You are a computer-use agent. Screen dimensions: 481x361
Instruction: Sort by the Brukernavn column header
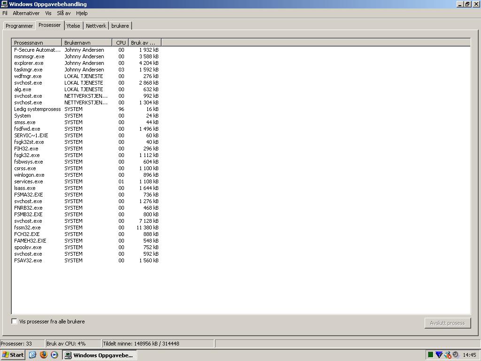87,43
